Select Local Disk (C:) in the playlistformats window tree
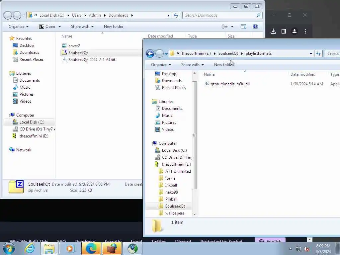Screen dimensions: 340x255 (174, 150)
